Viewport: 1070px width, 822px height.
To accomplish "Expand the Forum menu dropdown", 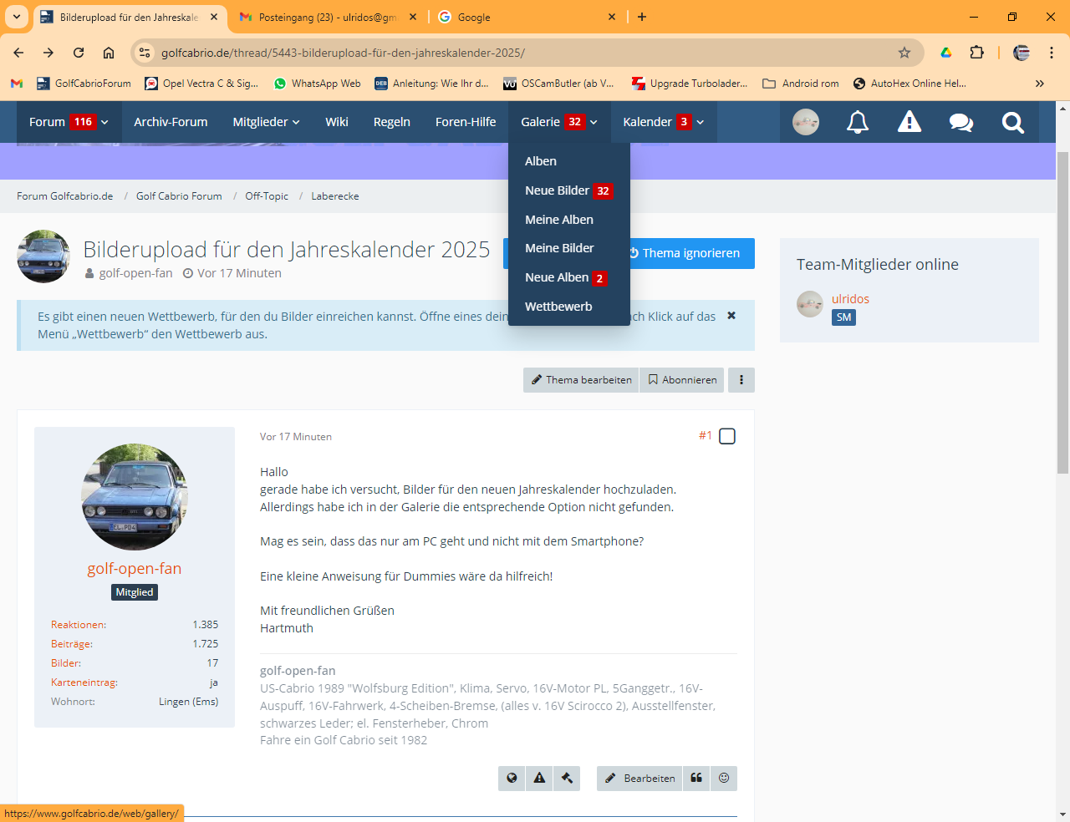I will pyautogui.click(x=104, y=122).
